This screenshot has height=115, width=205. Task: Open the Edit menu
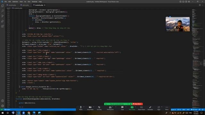[x=10, y=2]
